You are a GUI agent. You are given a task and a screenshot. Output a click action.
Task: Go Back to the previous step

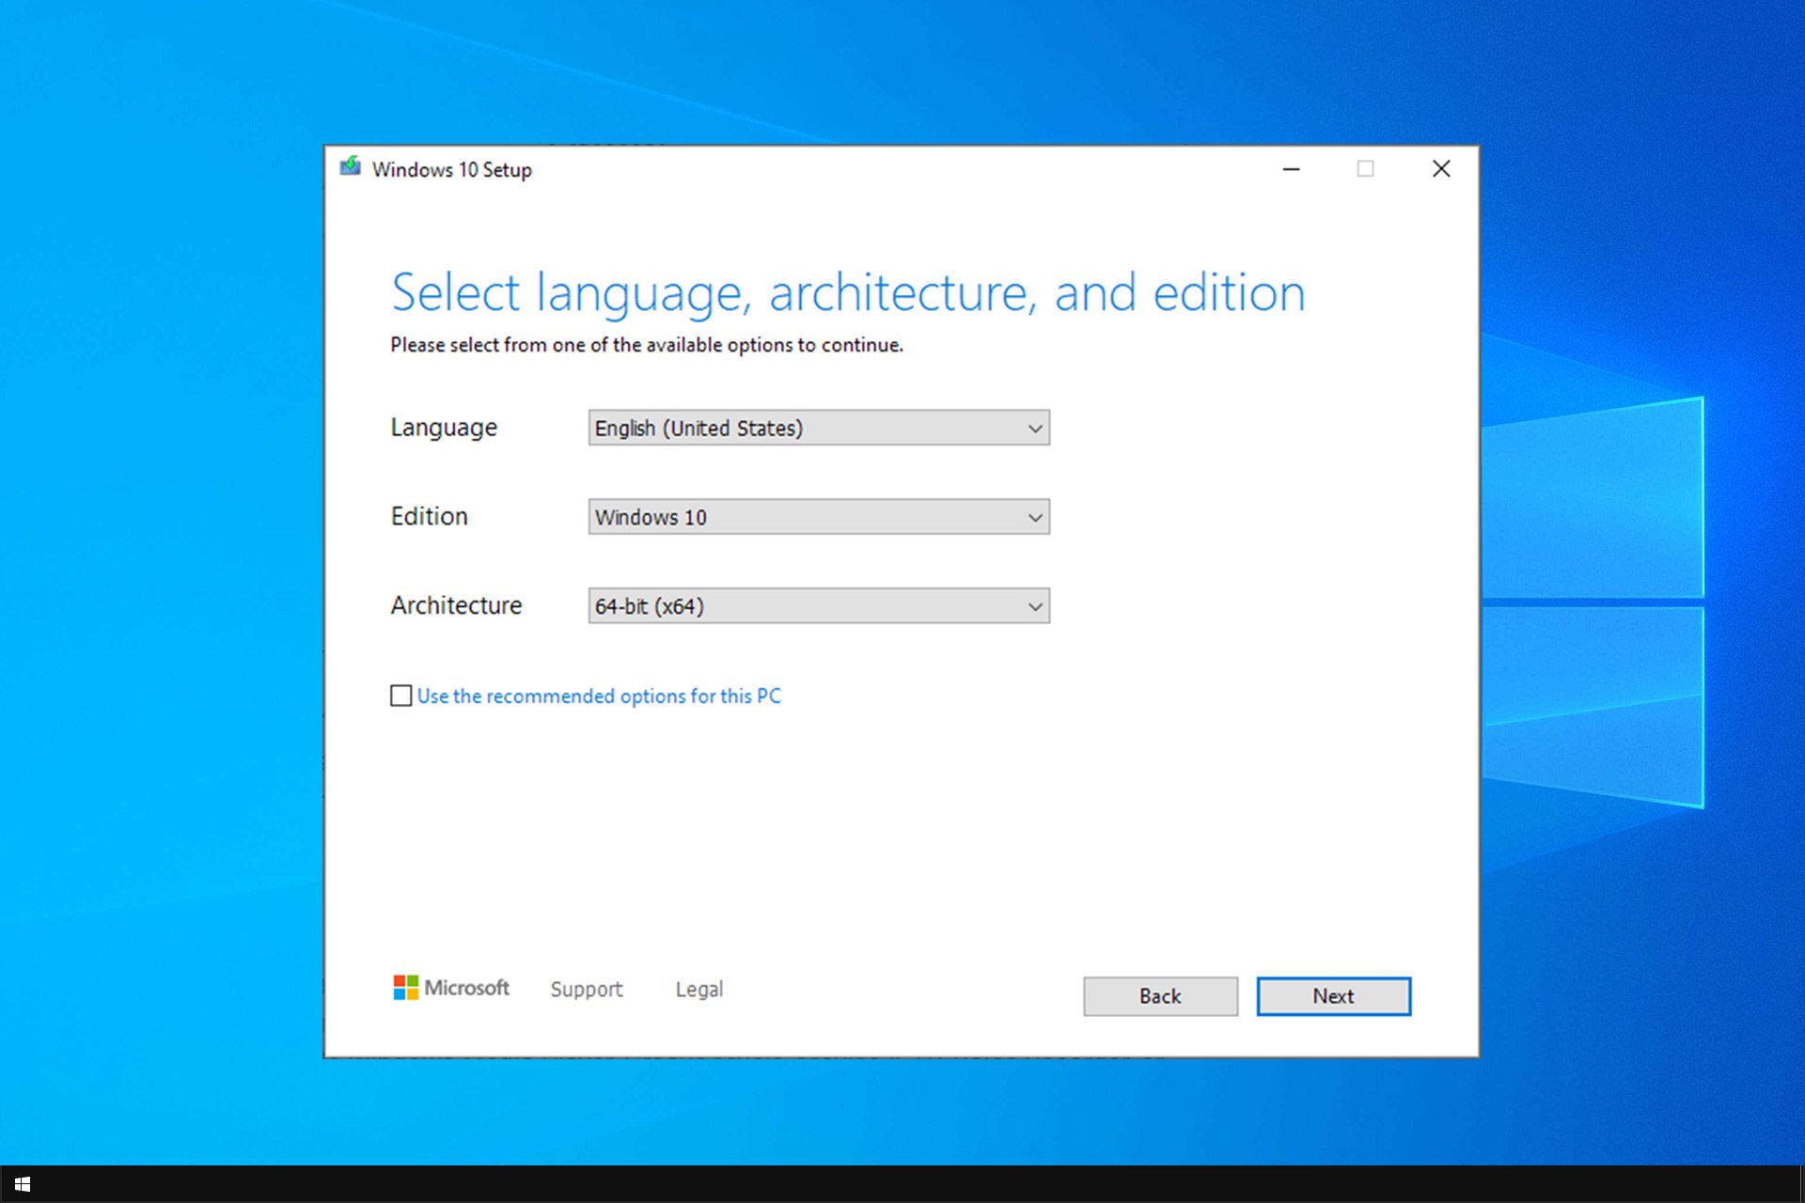pyautogui.click(x=1160, y=996)
